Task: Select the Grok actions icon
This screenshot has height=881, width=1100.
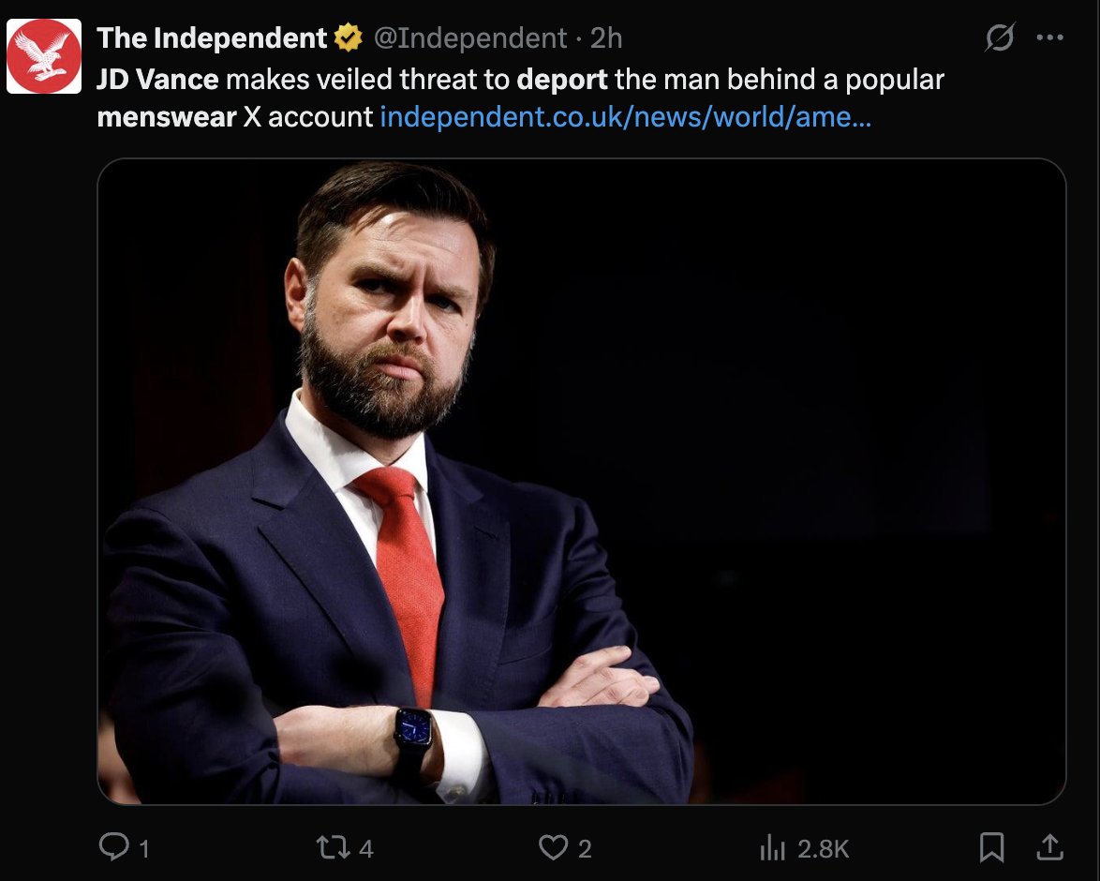Action: tap(1000, 36)
